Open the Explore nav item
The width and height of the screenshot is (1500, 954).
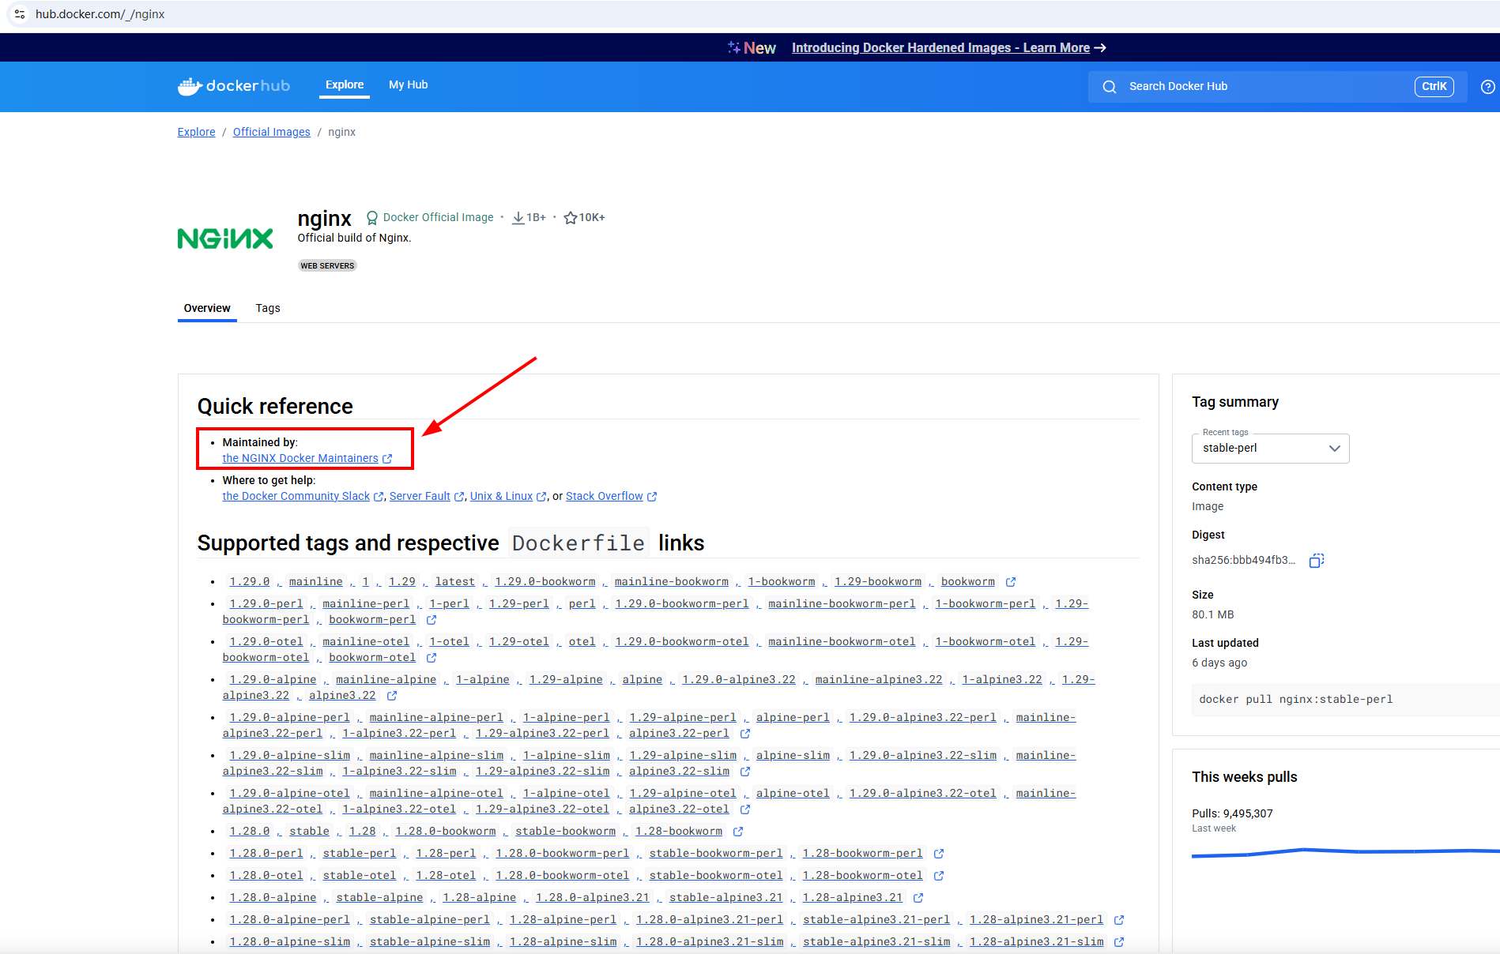pos(345,85)
